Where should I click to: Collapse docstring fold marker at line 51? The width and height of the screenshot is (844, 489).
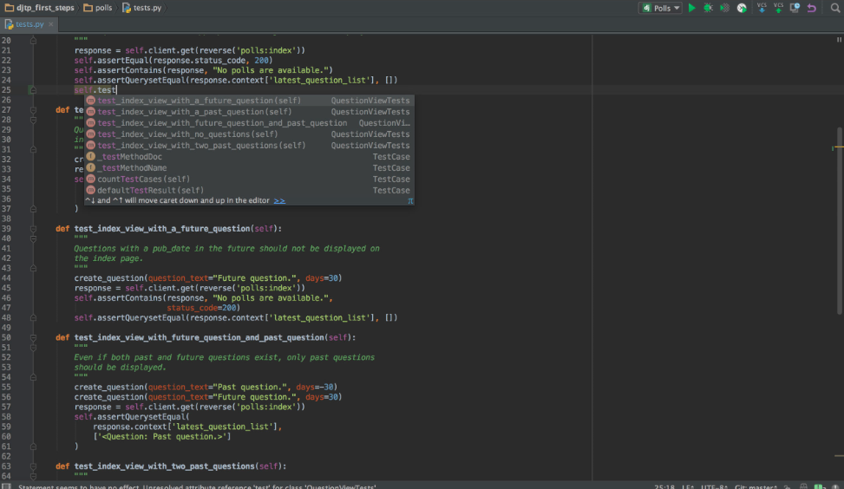(33, 347)
